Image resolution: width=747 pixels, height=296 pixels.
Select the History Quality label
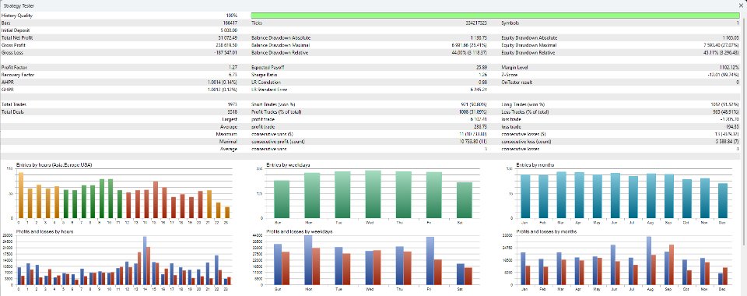tap(17, 16)
